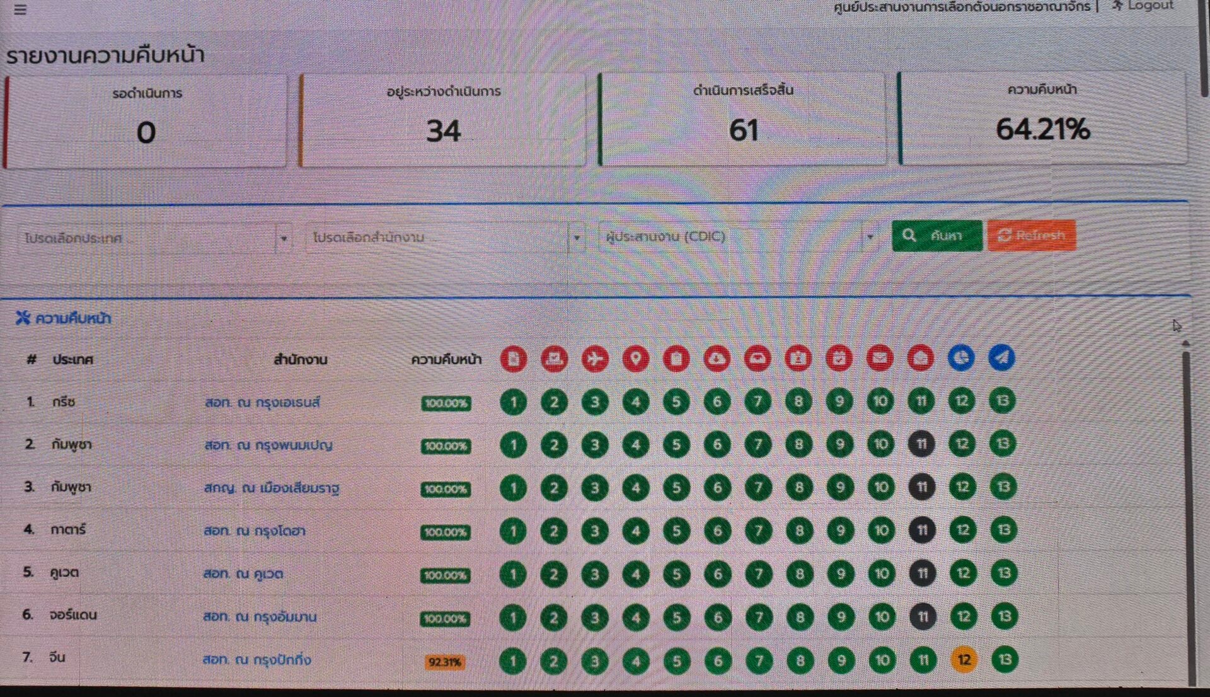The height and width of the screenshot is (697, 1210).
Task: Click the red cloud download step icon
Action: point(717,359)
